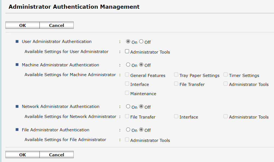This screenshot has height=162, width=274.
Task: Turn On File Administrator Authentication
Action: coord(128,130)
